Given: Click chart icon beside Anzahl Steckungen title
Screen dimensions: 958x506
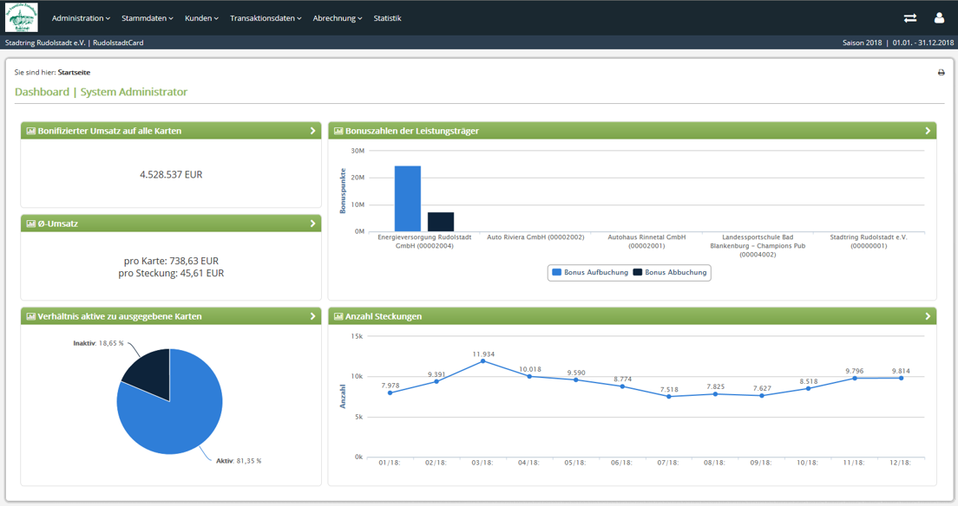Looking at the screenshot, I should point(338,317).
